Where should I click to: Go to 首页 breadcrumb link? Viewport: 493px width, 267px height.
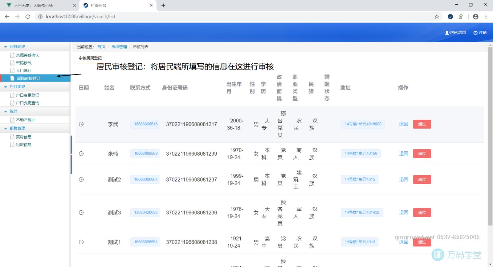coord(101,47)
